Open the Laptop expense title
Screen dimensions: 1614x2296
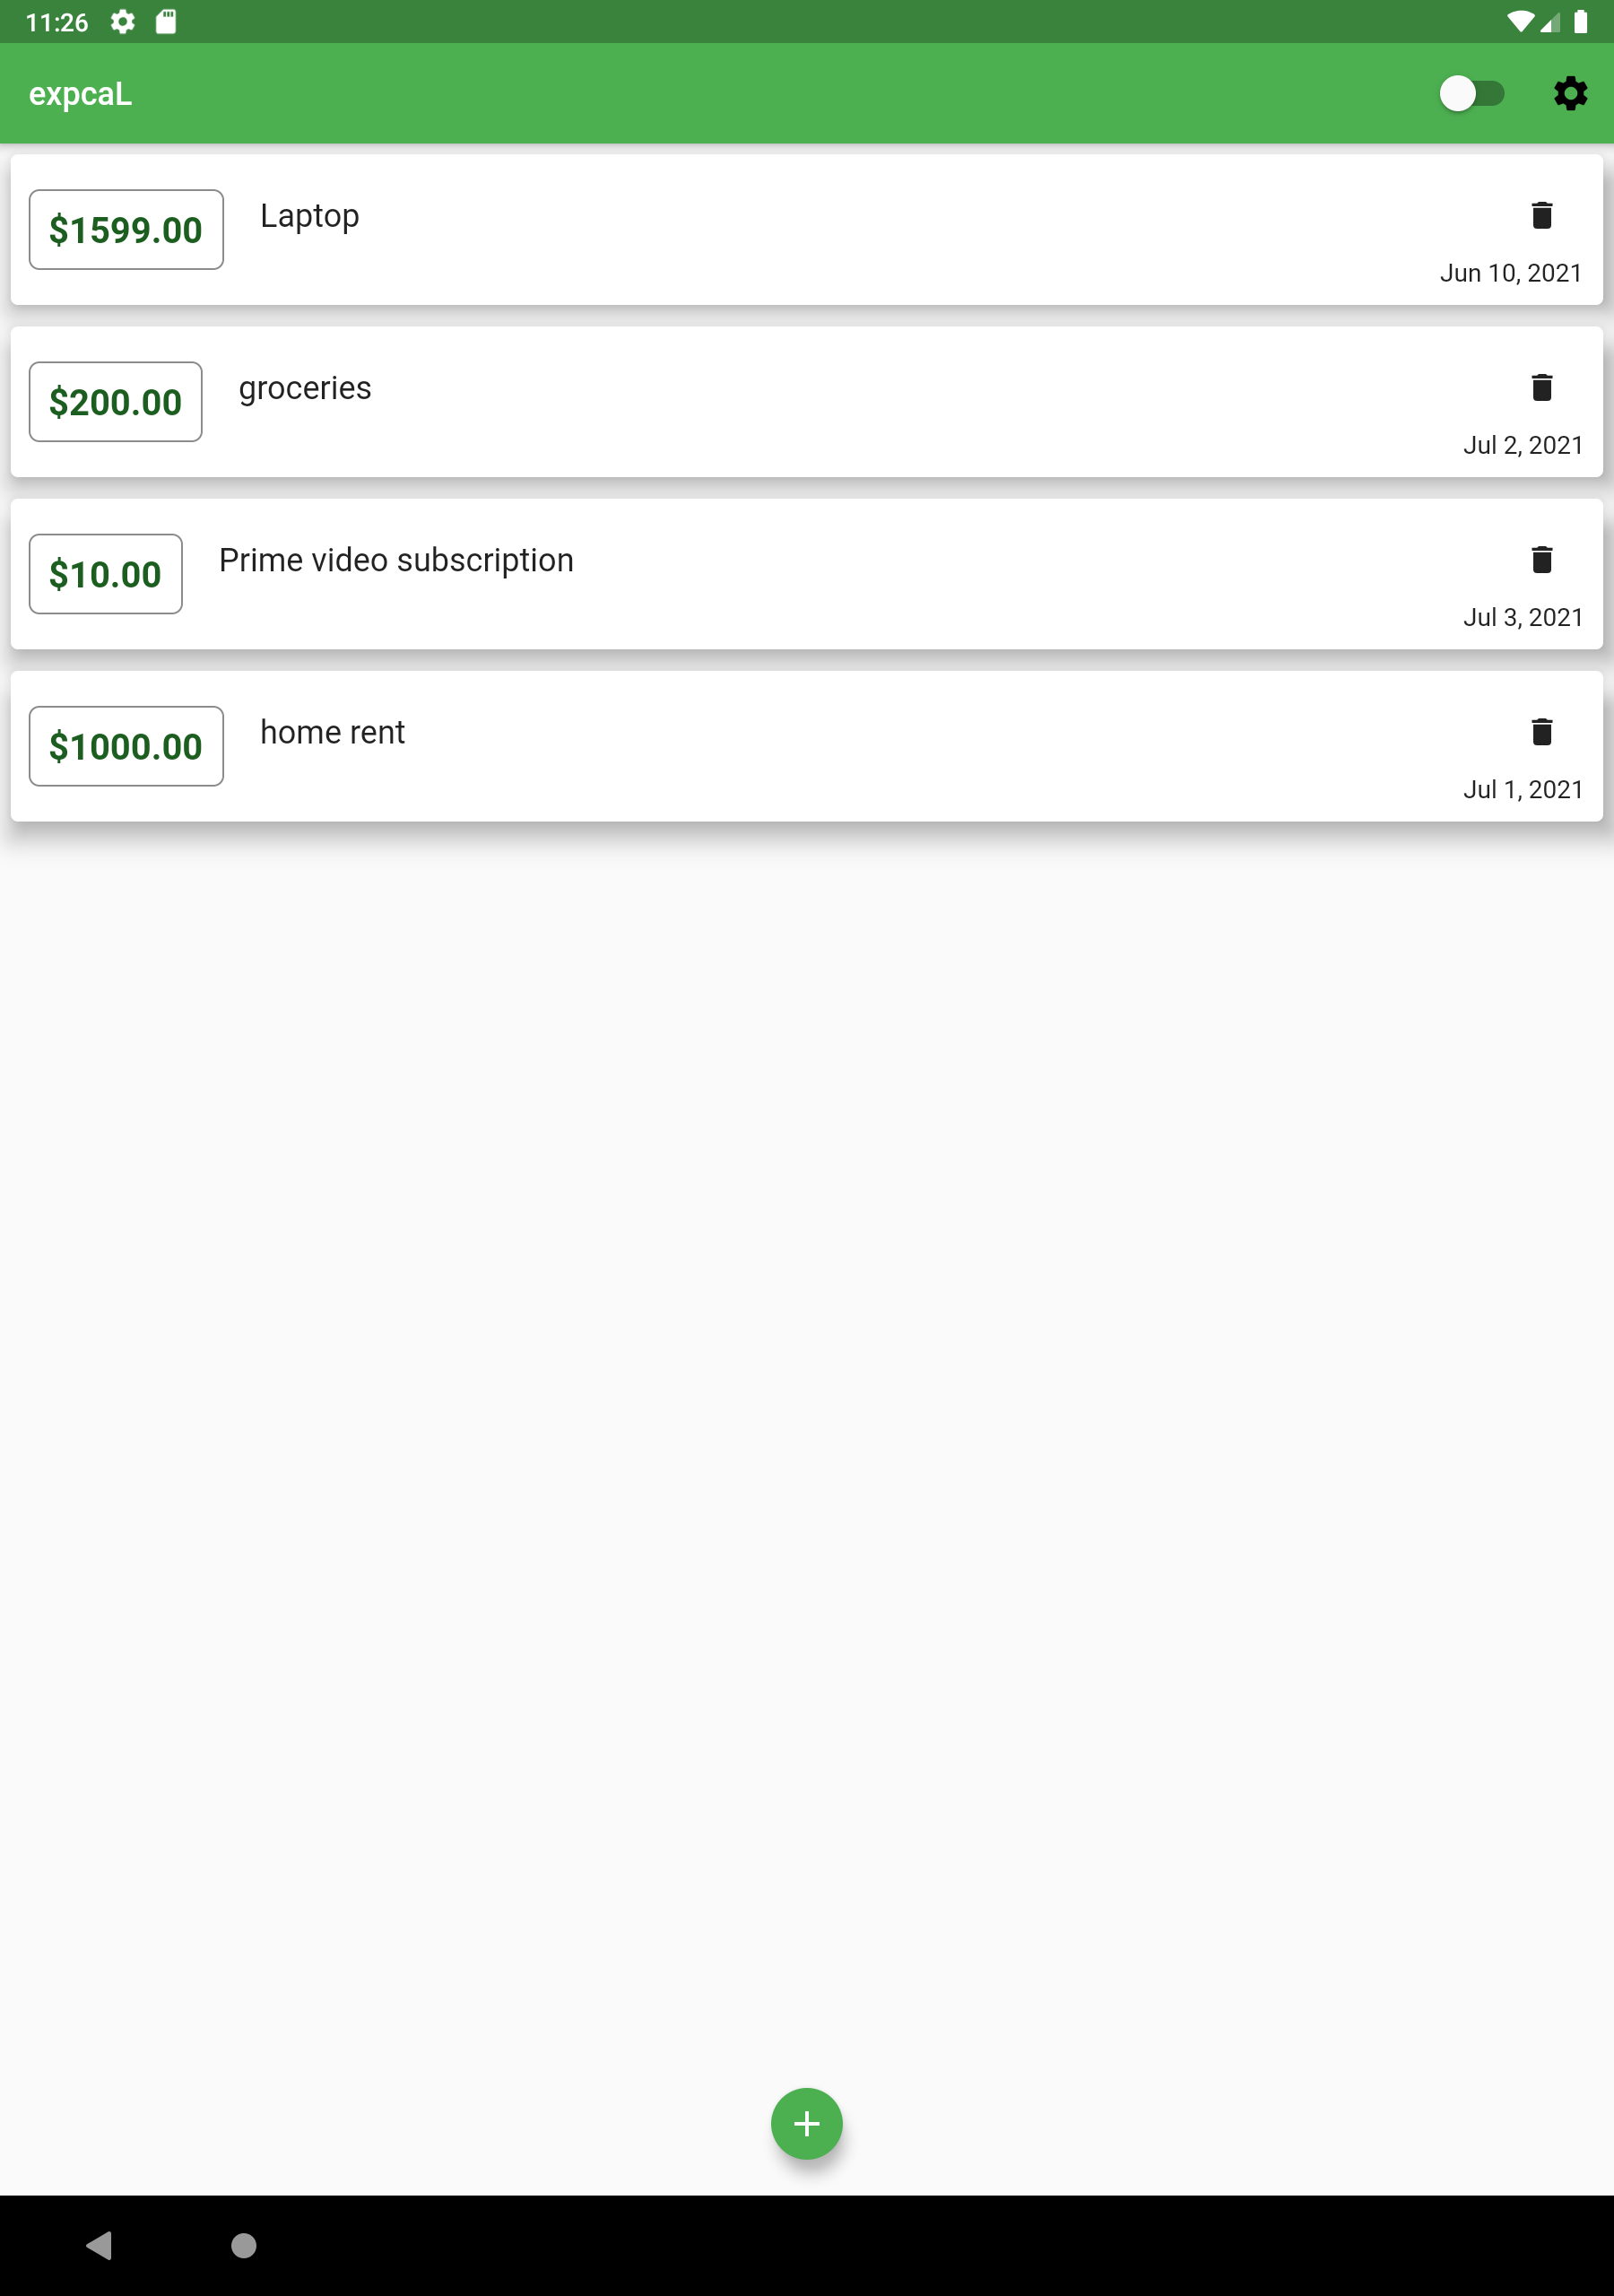310,216
